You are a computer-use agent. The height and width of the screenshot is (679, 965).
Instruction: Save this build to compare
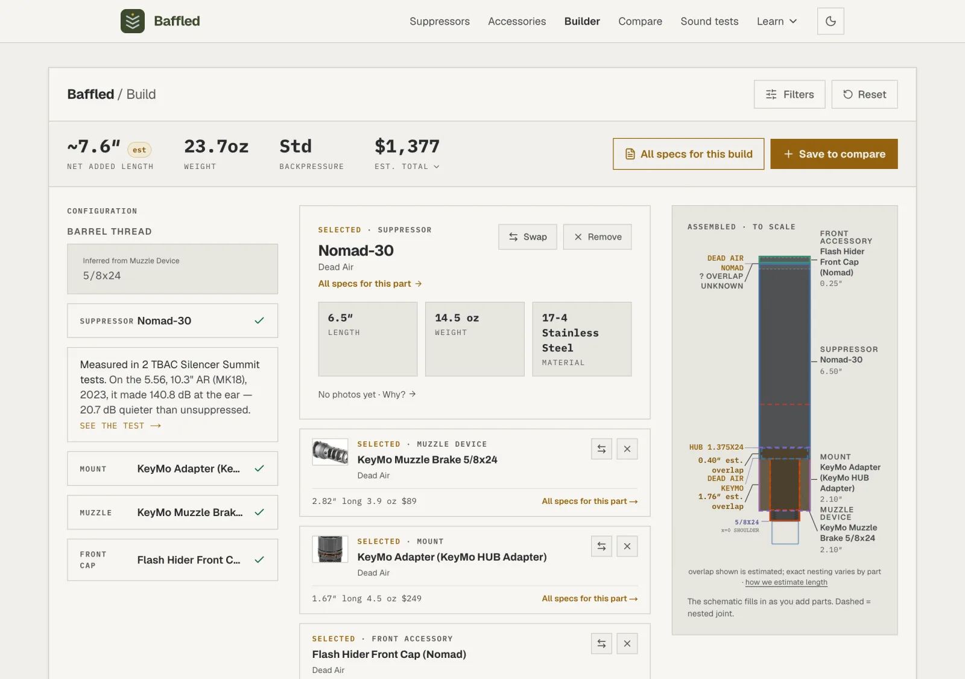[834, 154]
